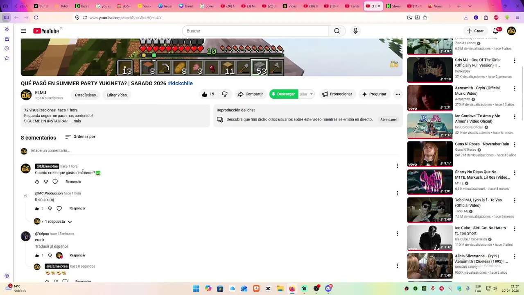Open the 'Shorty No Digas Que No' thumbnail
This screenshot has width=524, height=295.
pos(430,182)
